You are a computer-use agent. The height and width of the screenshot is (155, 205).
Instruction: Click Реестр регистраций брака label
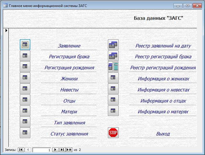click(x=163, y=57)
